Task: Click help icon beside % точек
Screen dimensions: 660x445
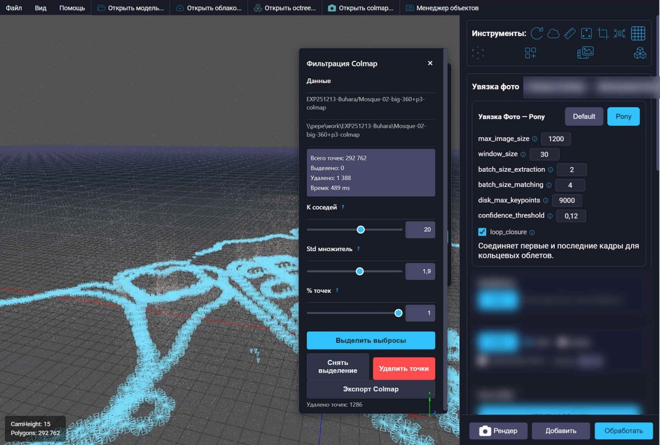Action: (337, 291)
